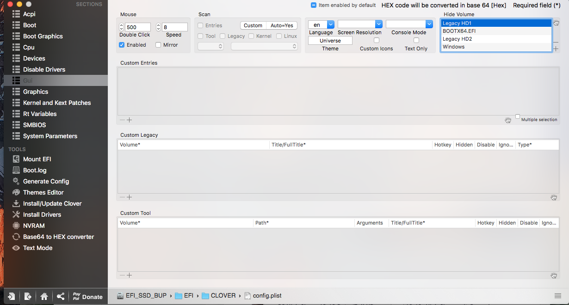
Task: Open the Install Drivers tool
Action: tap(42, 214)
